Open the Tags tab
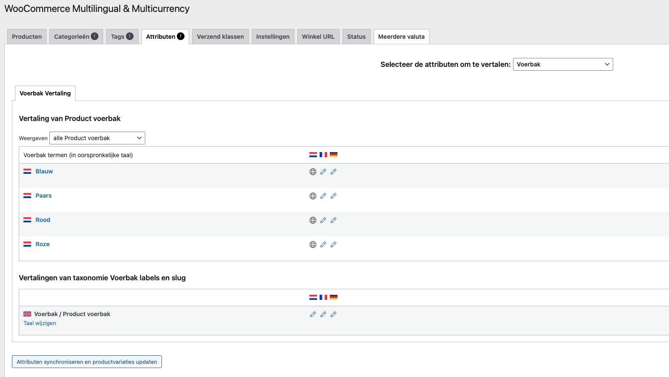 (x=122, y=37)
